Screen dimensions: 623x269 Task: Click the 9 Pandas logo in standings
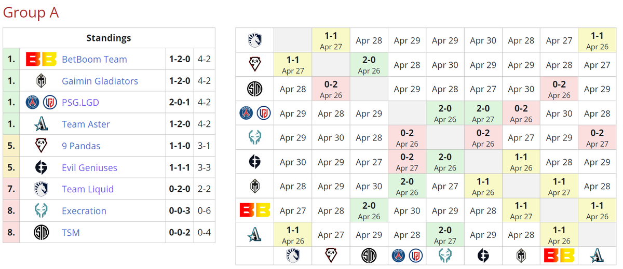pos(41,146)
